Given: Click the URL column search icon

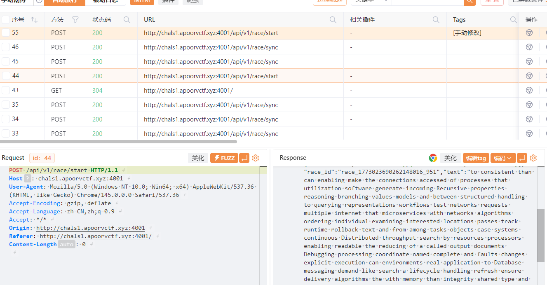Looking at the screenshot, I should [x=333, y=20].
